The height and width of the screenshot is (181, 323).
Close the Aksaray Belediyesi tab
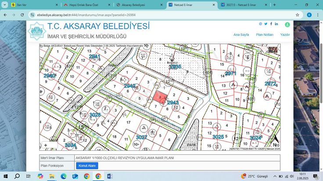(x=161, y=5)
